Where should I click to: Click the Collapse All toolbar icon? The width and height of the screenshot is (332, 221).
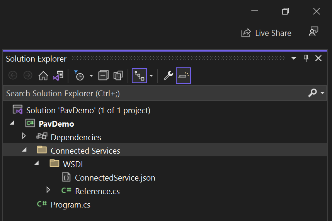(103, 76)
